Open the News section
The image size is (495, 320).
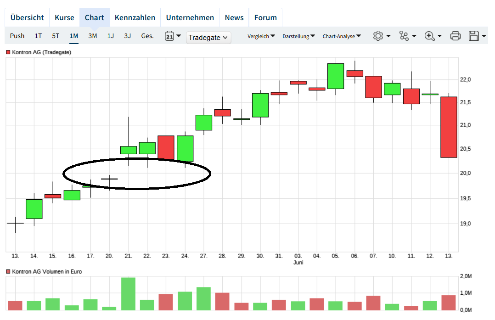(234, 17)
